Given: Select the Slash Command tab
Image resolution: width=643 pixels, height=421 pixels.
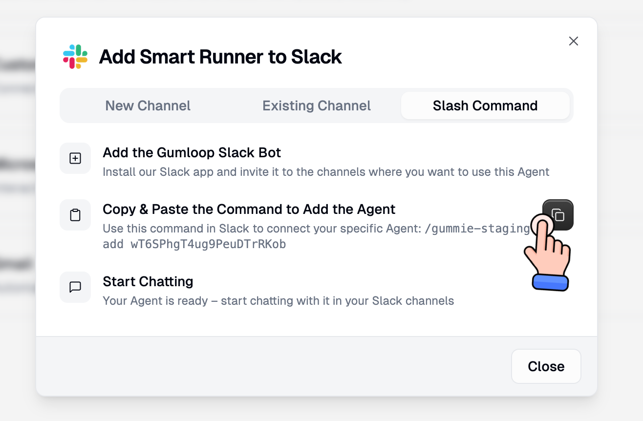Looking at the screenshot, I should [485, 105].
